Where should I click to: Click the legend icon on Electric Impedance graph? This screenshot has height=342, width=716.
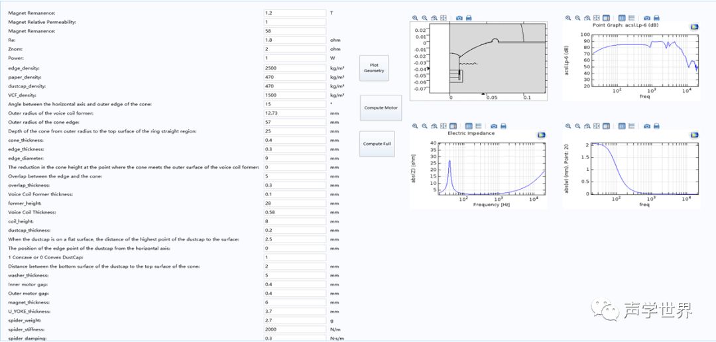tap(542, 135)
